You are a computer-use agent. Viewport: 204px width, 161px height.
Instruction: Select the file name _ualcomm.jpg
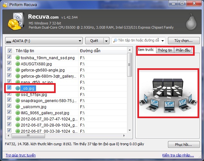click(x=33, y=107)
